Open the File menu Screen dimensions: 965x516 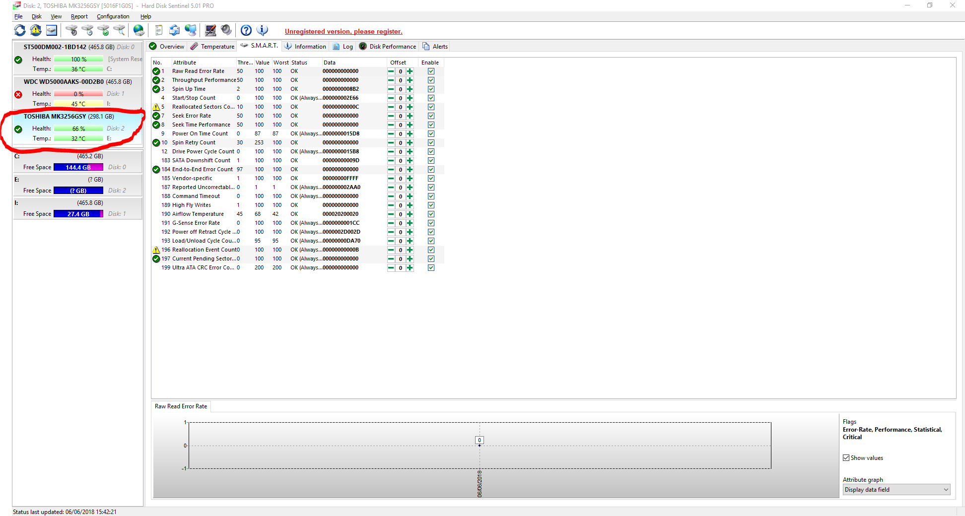click(x=18, y=16)
